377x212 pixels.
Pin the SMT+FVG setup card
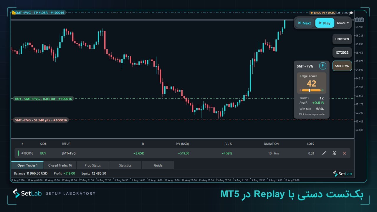tap(323, 66)
